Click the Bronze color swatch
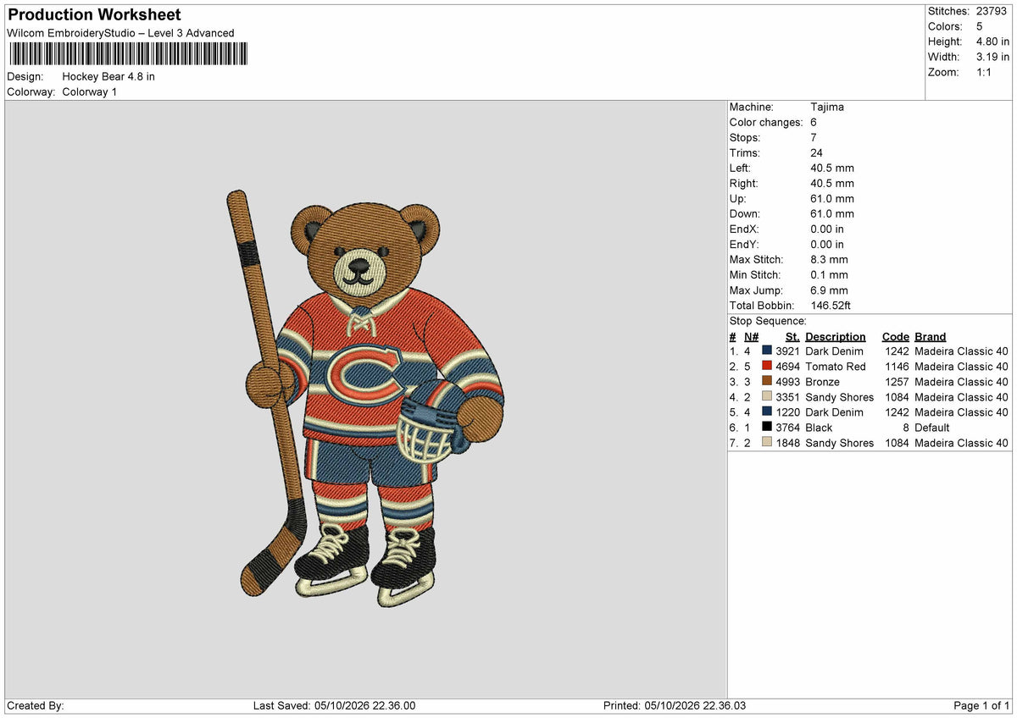 pos(767,381)
